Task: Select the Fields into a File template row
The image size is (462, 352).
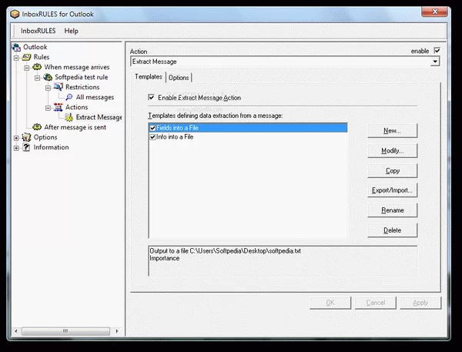Action: point(248,128)
